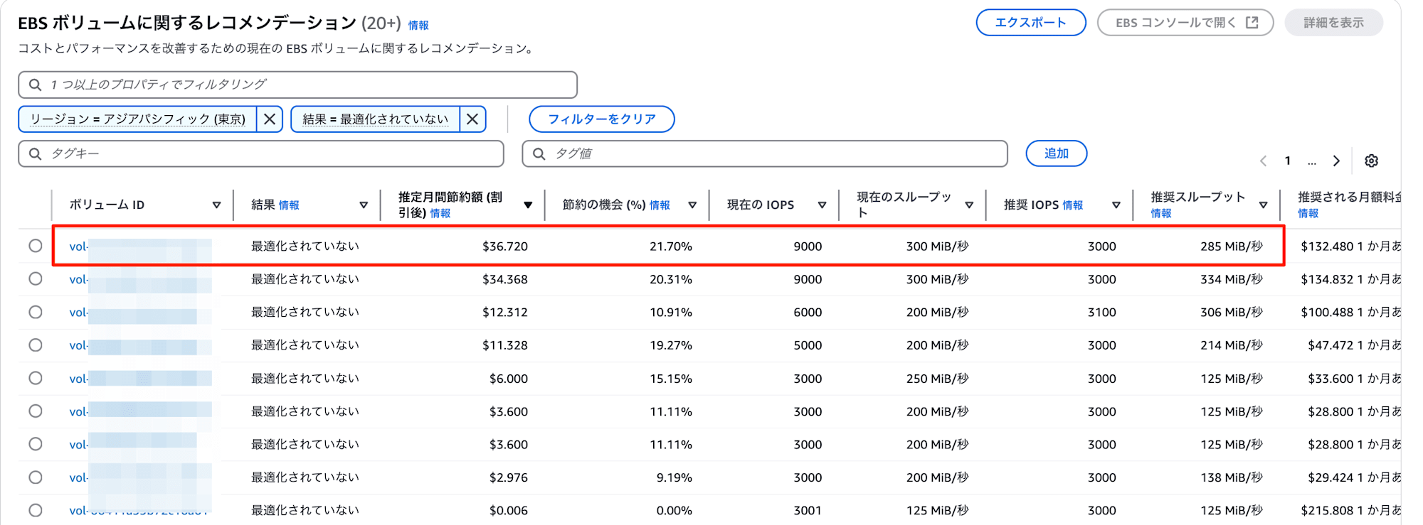Select radio button for the $2.976 row
This screenshot has width=1423, height=525.
click(x=36, y=477)
